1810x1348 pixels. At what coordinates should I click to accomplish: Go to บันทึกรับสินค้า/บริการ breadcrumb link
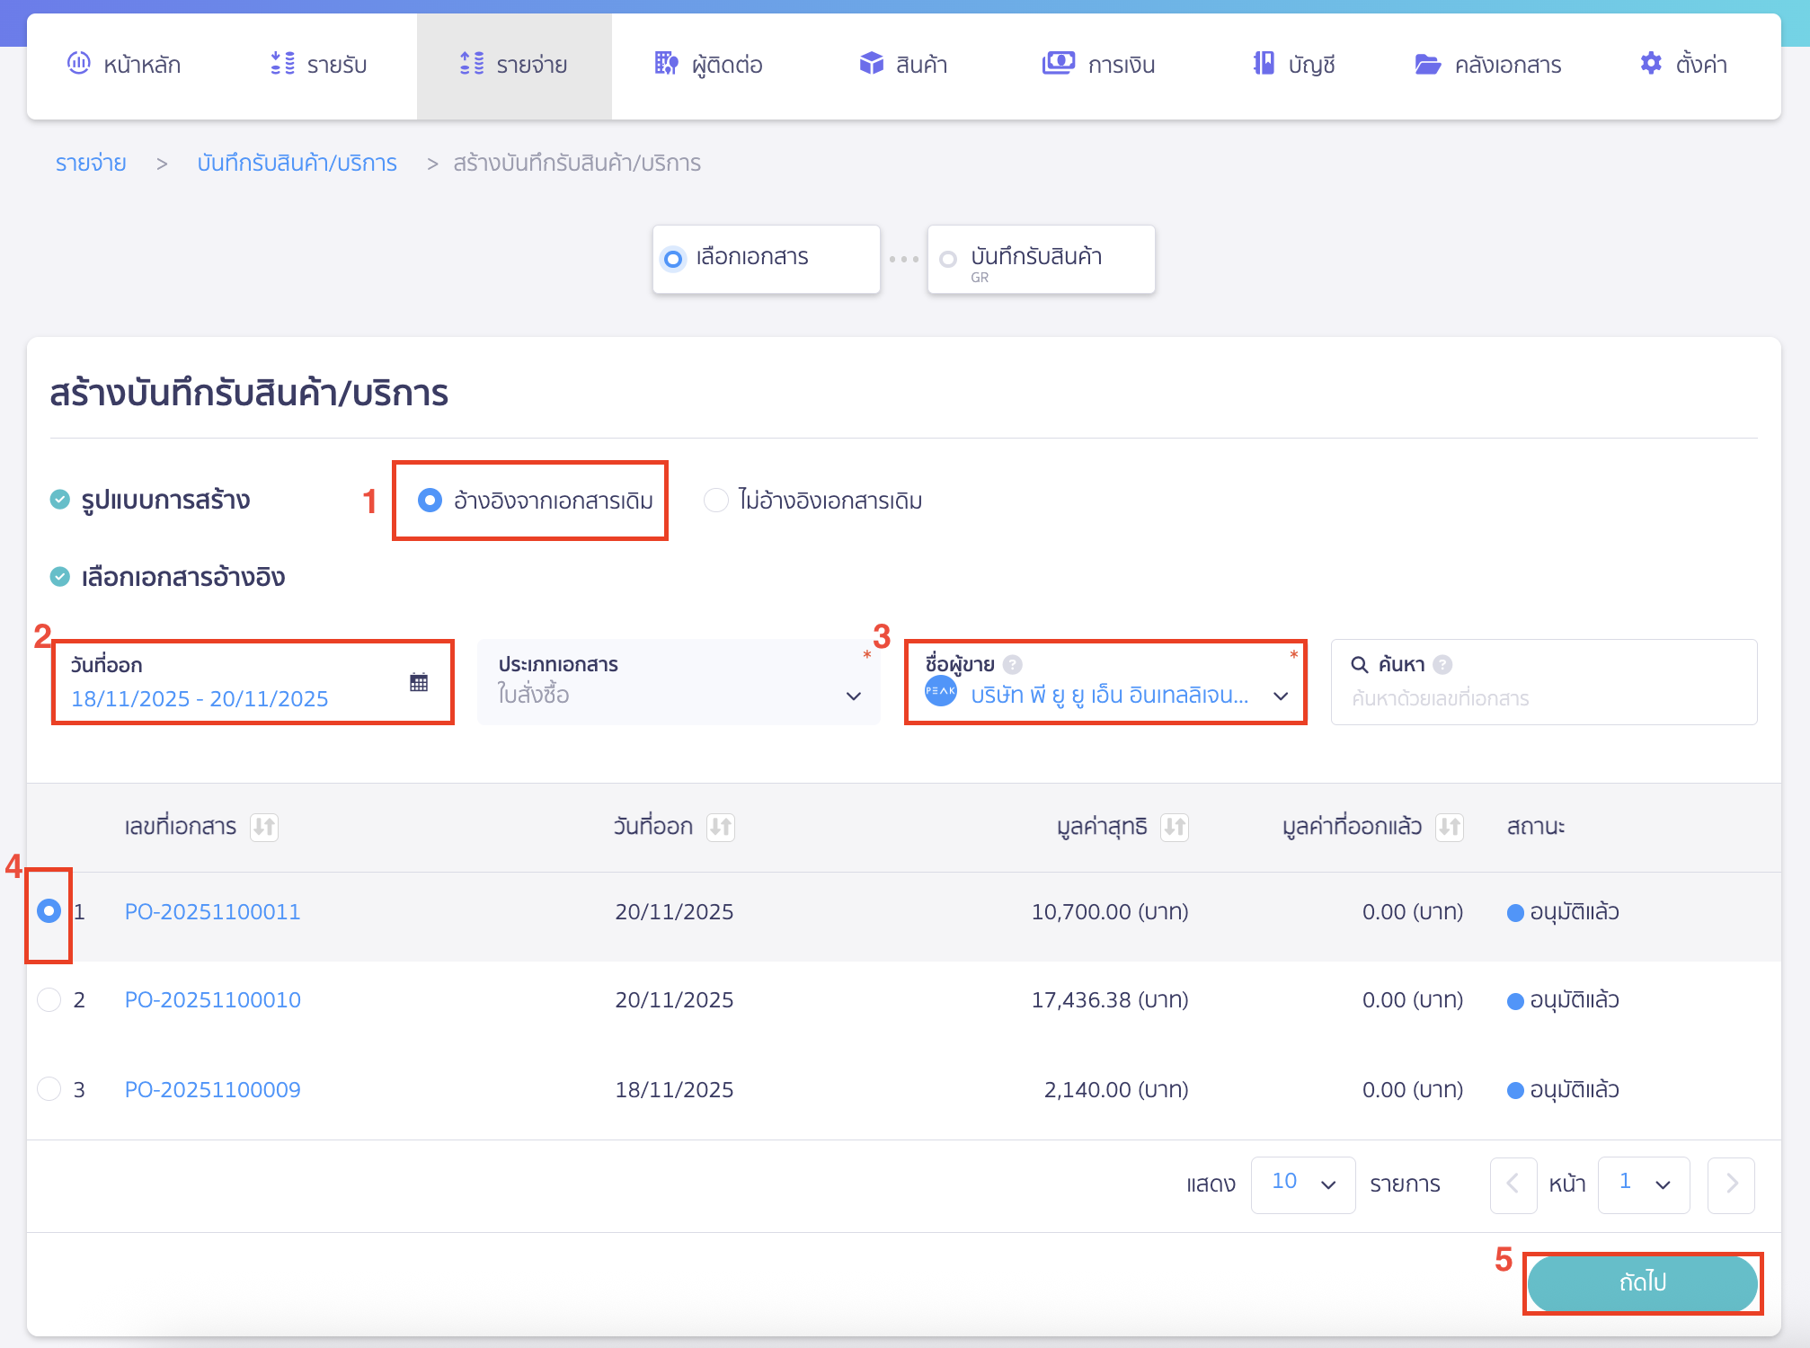coord(297,164)
